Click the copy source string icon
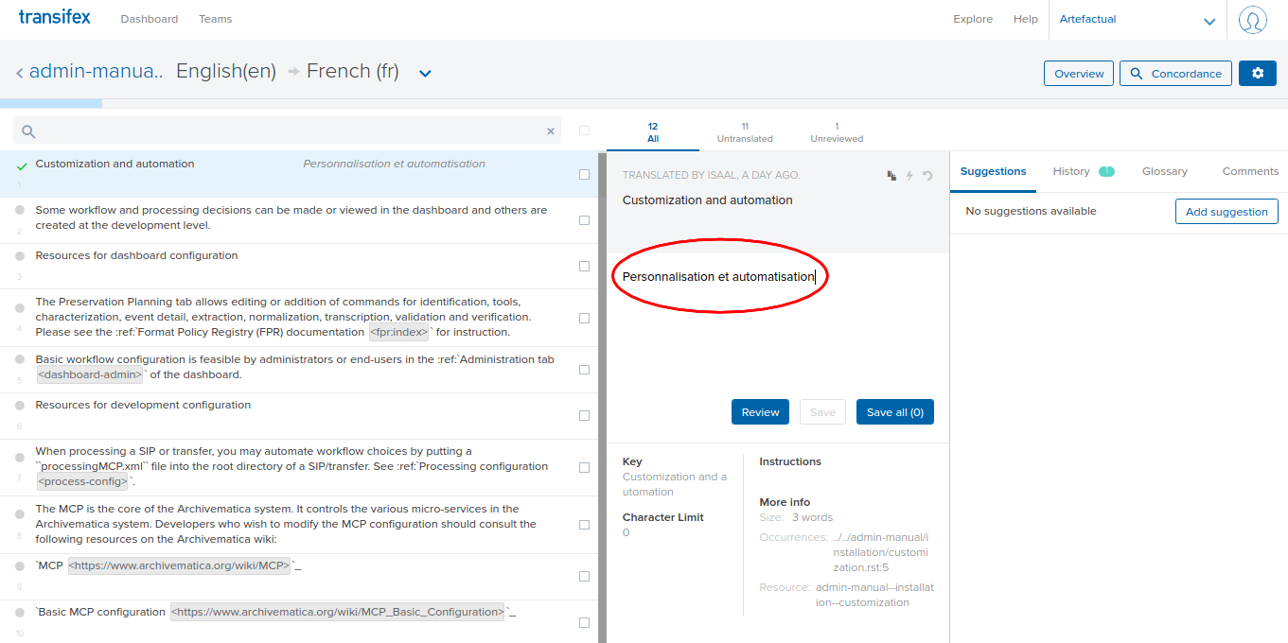The height and width of the screenshot is (643, 1288). 891,175
